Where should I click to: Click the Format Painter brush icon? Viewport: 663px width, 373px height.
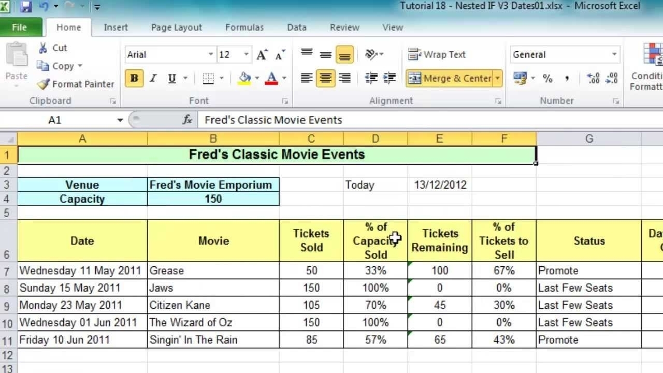coord(44,84)
